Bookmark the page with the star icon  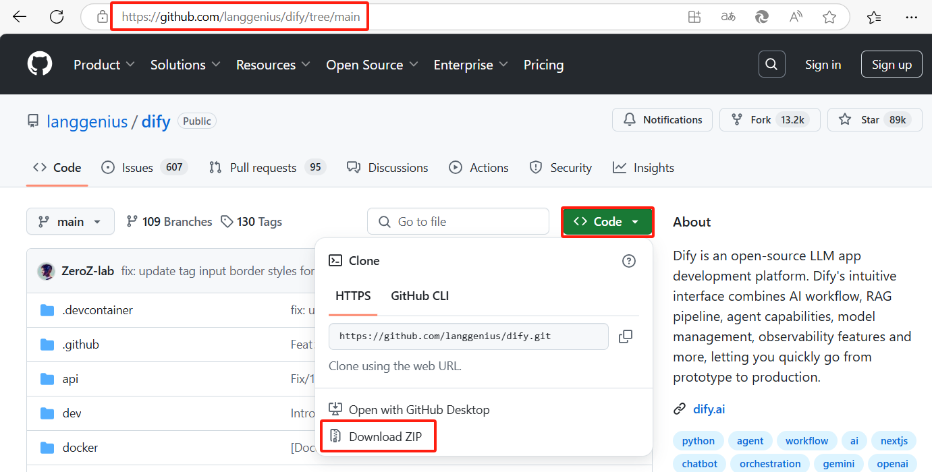[829, 17]
